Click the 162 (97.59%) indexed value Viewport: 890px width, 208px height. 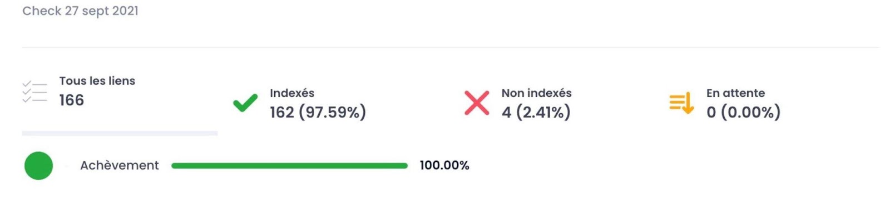318,112
